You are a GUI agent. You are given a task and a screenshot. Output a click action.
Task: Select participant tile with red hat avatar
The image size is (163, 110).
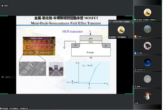(x=147, y=46)
